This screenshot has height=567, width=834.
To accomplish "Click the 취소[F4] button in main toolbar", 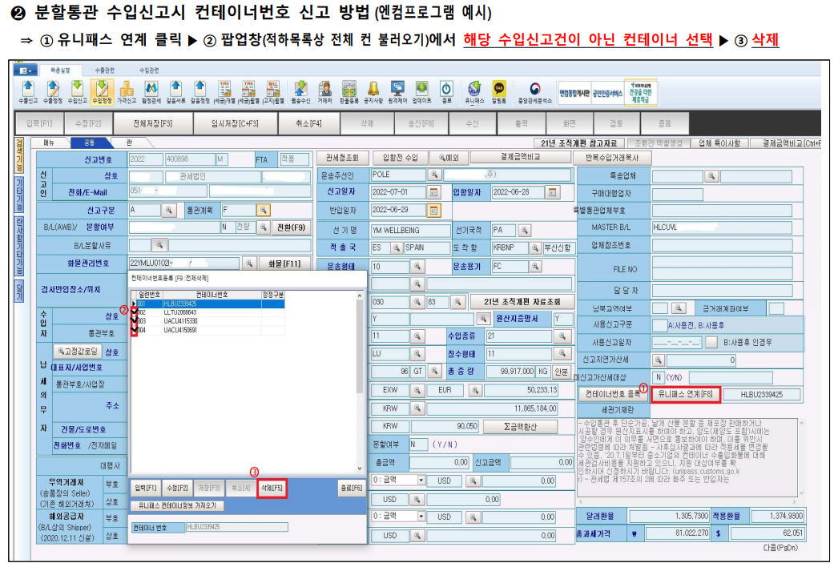I will pyautogui.click(x=308, y=123).
